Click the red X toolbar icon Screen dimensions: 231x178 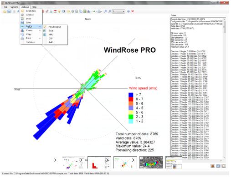(x=133, y=11)
